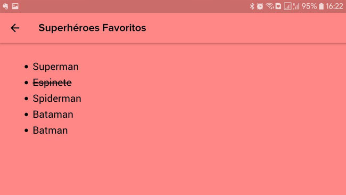The width and height of the screenshot is (346, 195).
Task: Tap the bullet next to Superman
Action: click(27, 67)
